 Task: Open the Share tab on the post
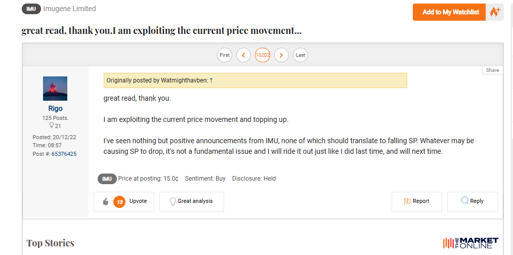pyautogui.click(x=492, y=70)
